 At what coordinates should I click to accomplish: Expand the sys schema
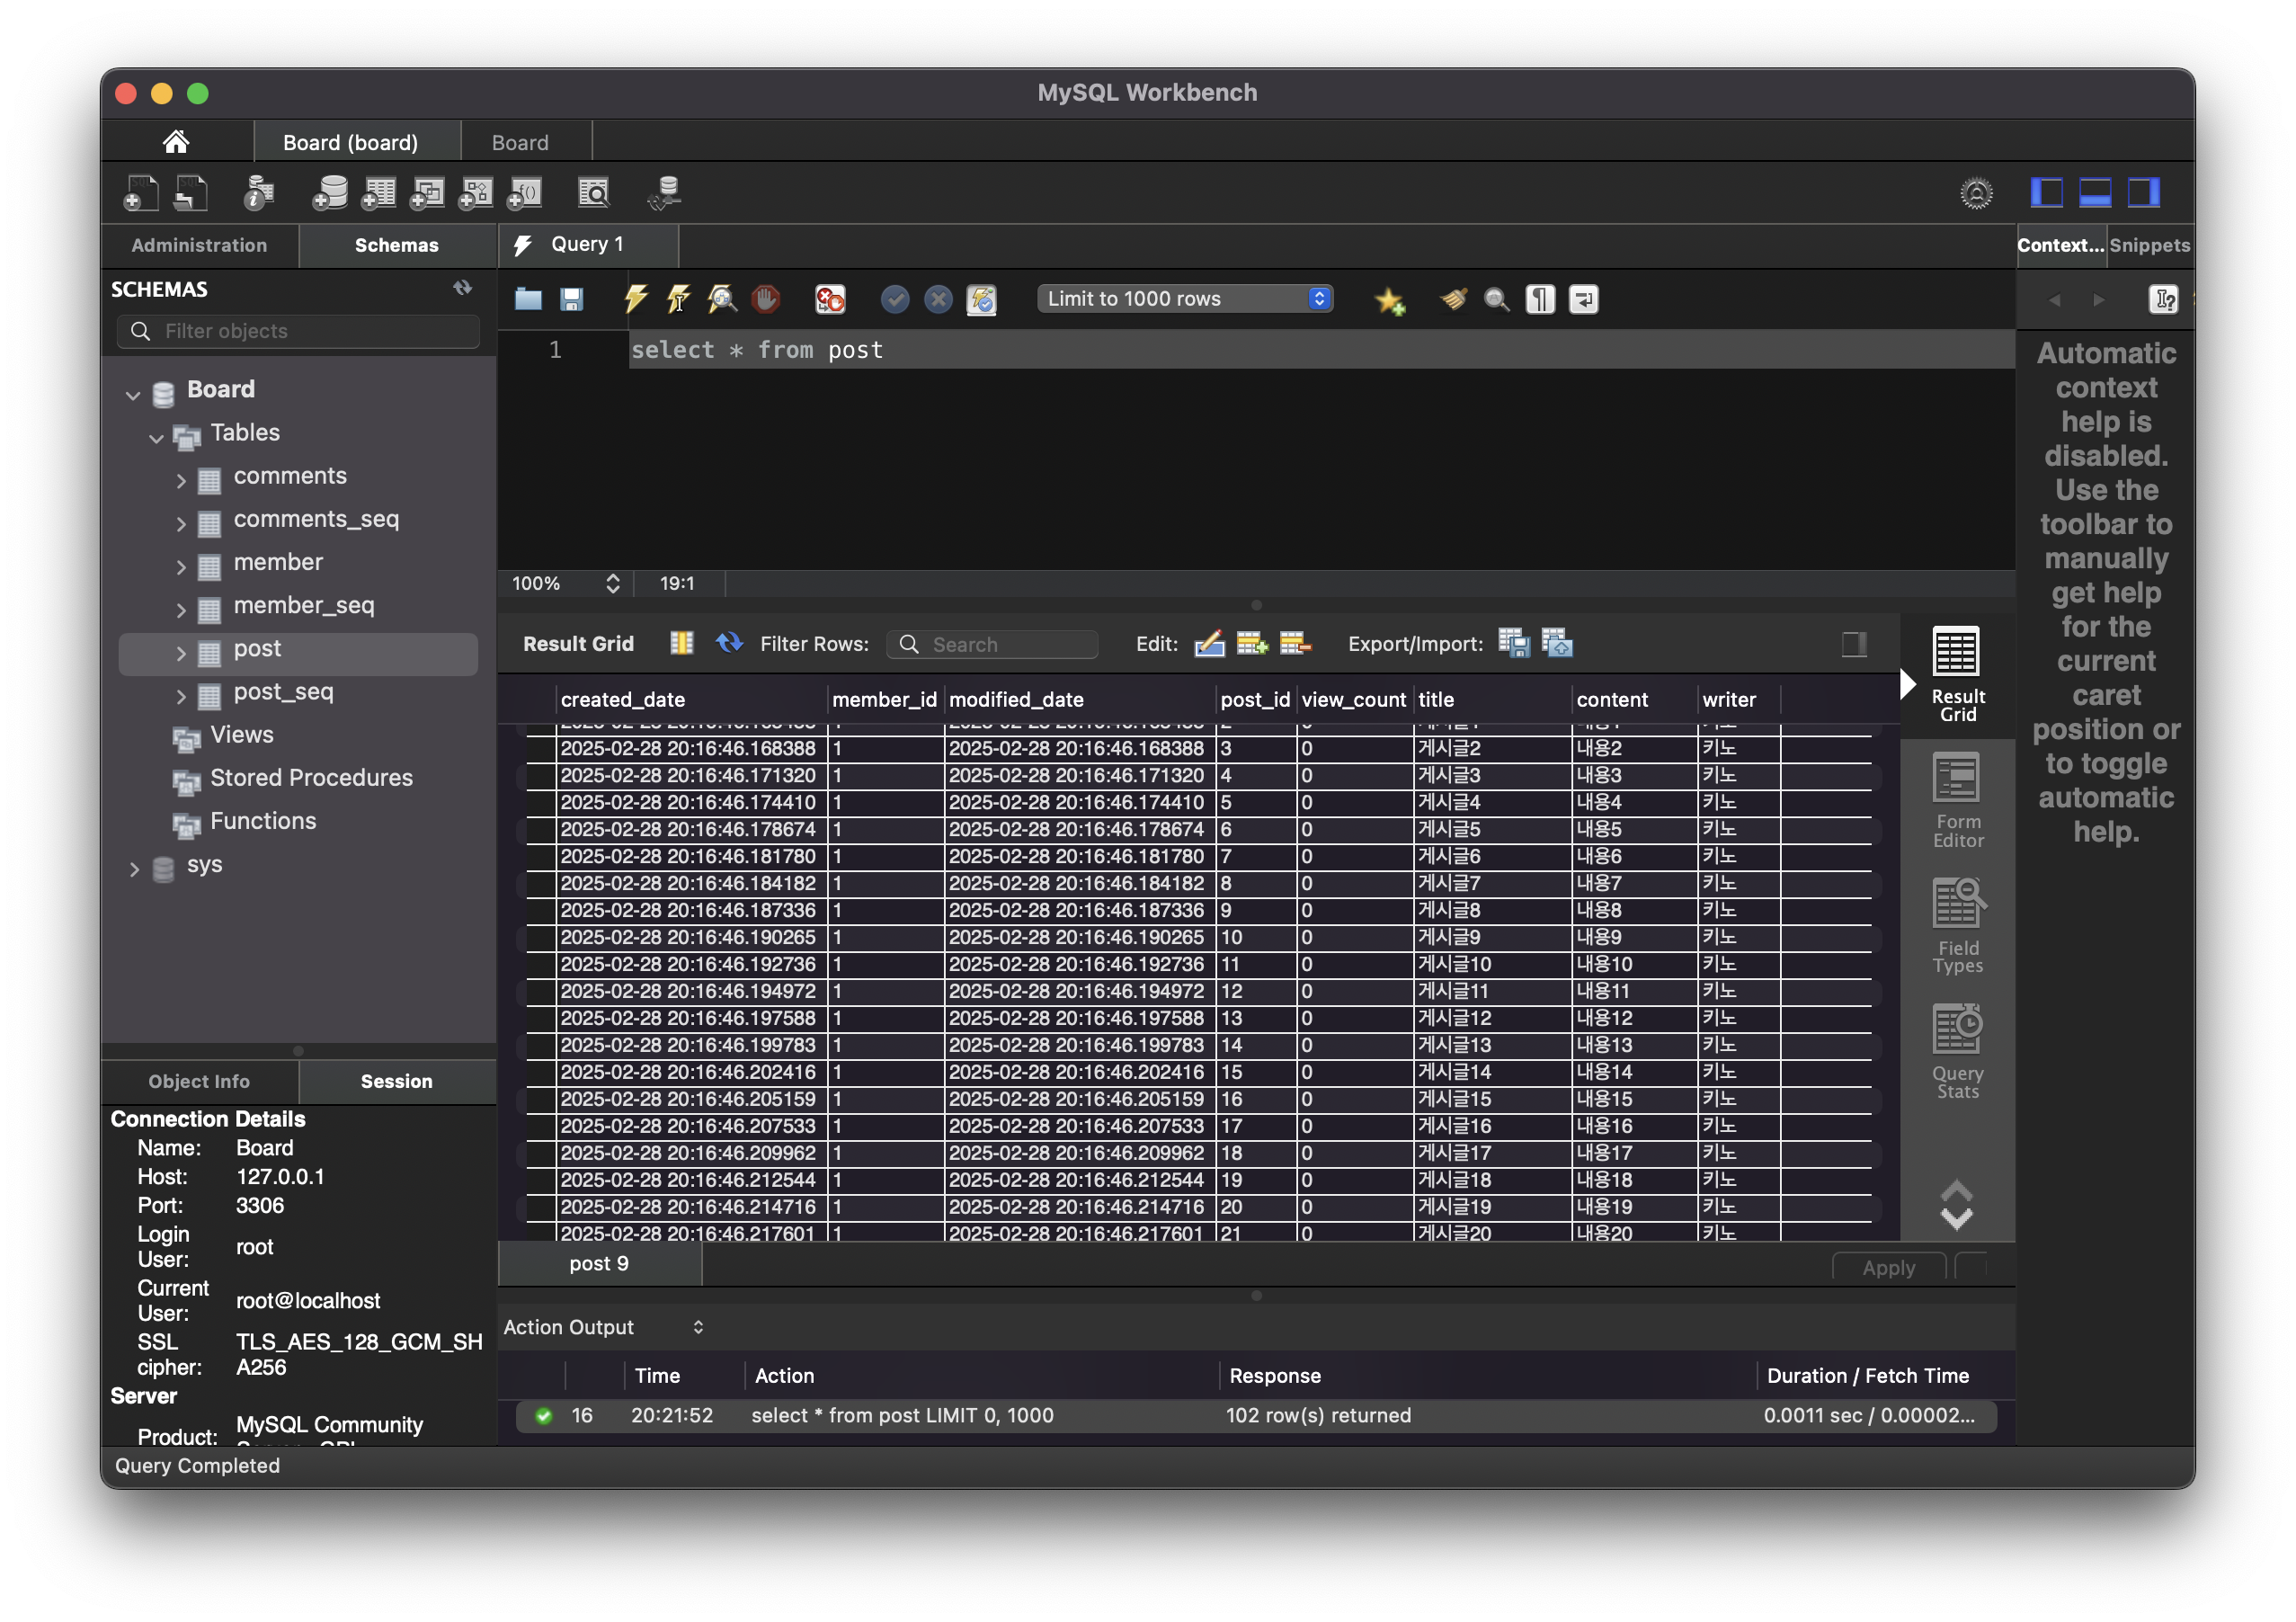134,869
